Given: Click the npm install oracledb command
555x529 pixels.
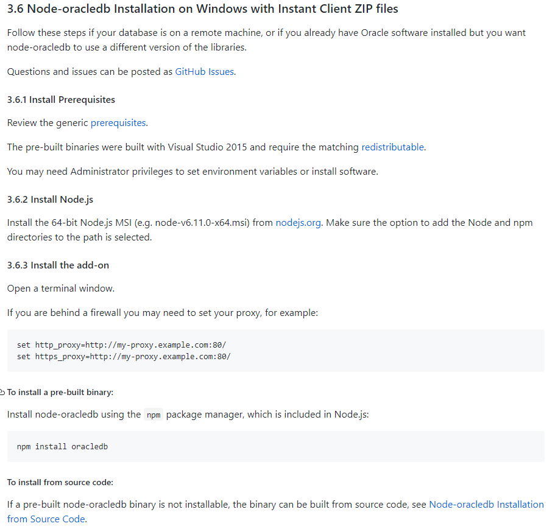Looking at the screenshot, I should pos(62,447).
